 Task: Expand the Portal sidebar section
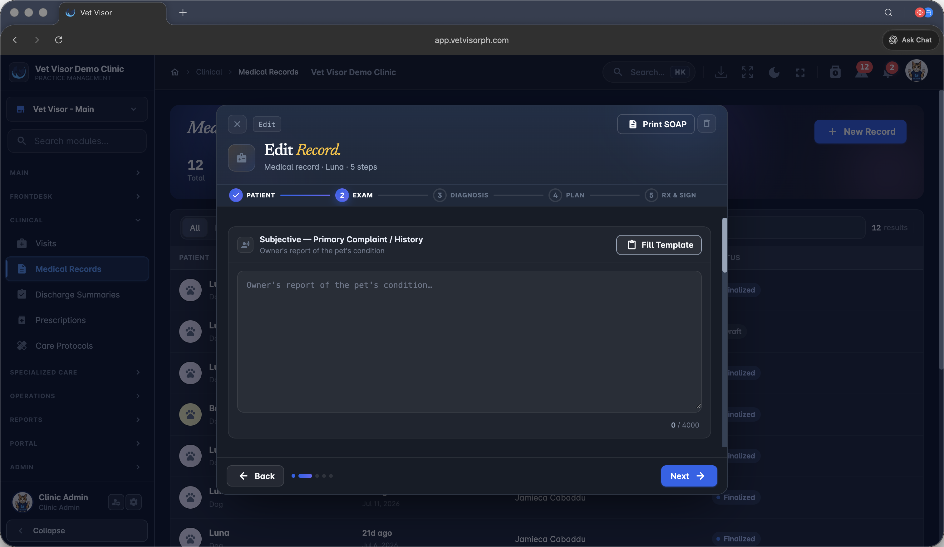[75, 443]
